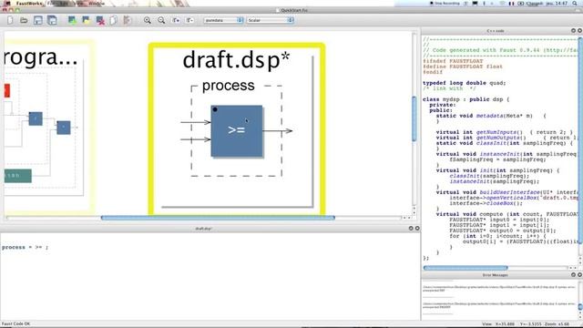
Task: Click the draft.dsp* title in the canvas
Action: click(236, 59)
